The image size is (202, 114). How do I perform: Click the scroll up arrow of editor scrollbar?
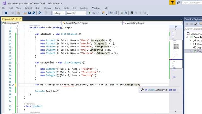176,30
